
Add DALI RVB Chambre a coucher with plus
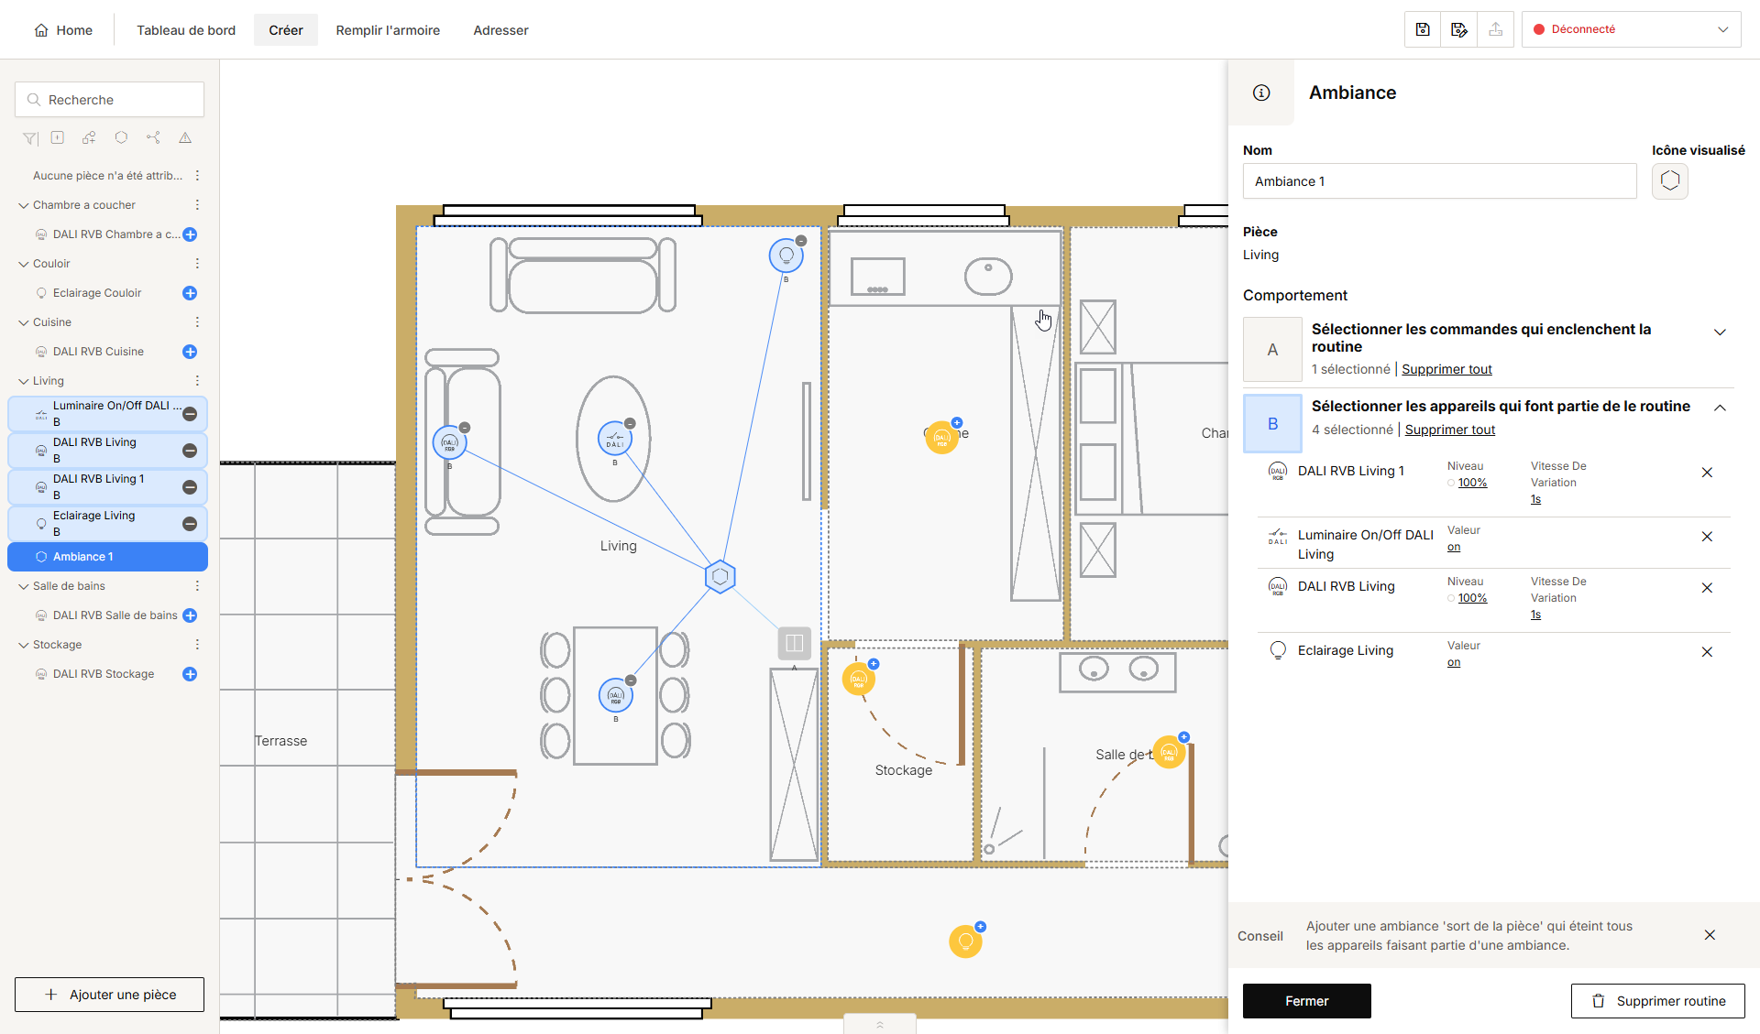(190, 234)
